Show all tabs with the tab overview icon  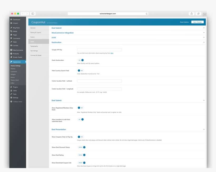coord(198,14)
